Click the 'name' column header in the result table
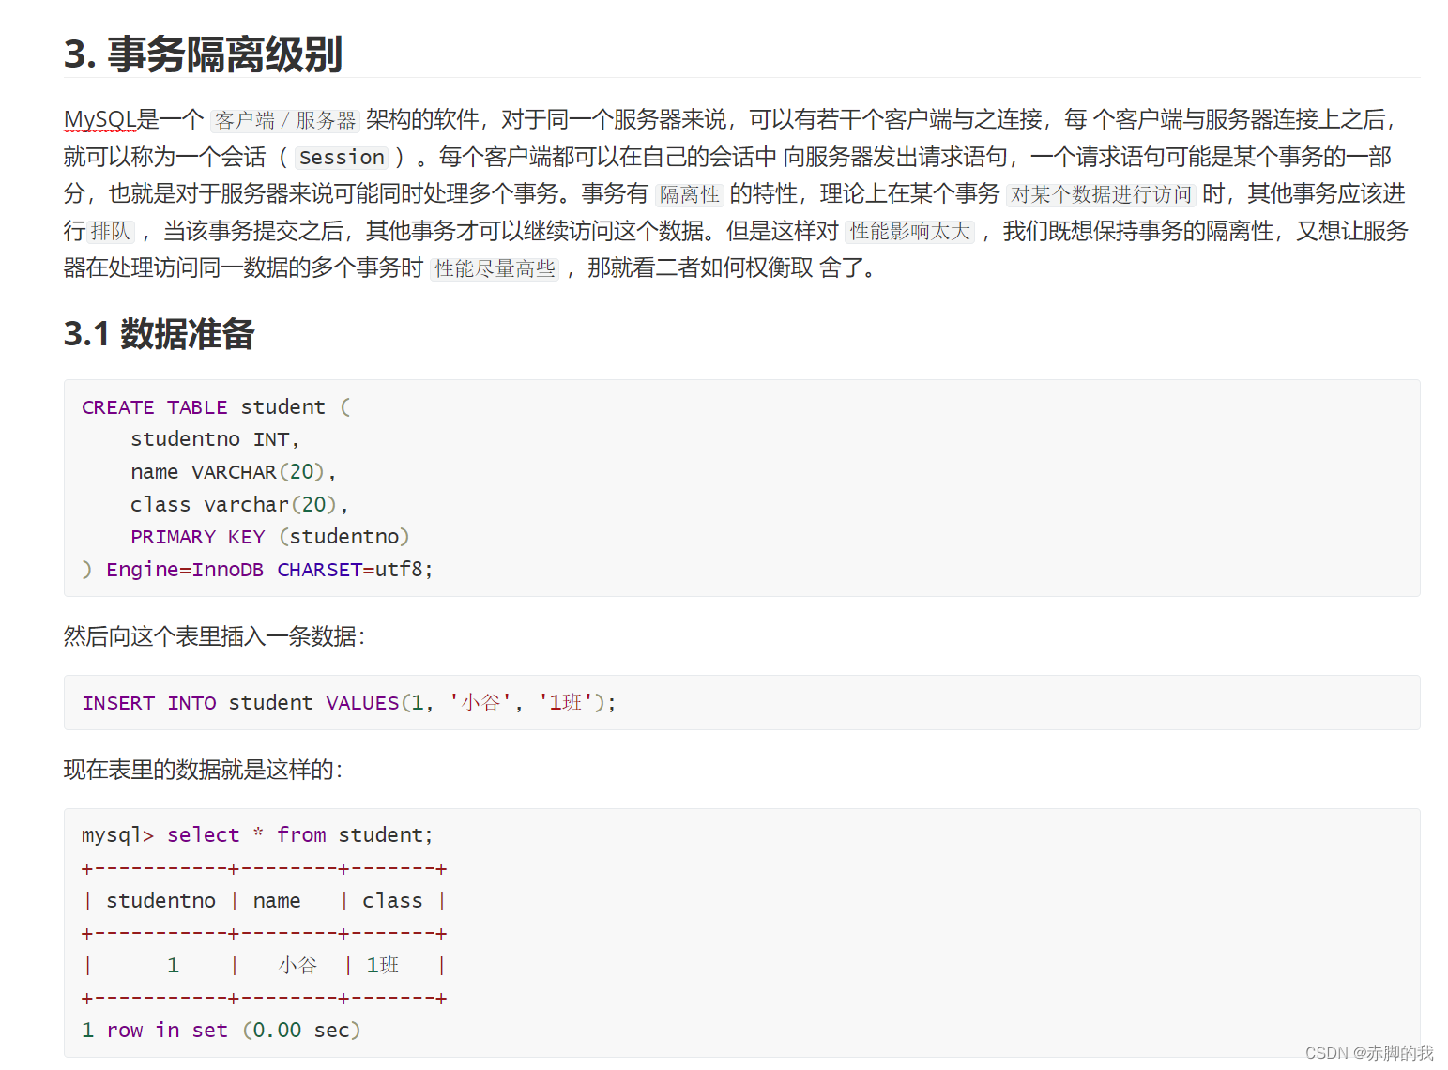 277,901
